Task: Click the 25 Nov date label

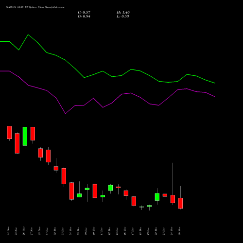Action: (x=16, y=231)
